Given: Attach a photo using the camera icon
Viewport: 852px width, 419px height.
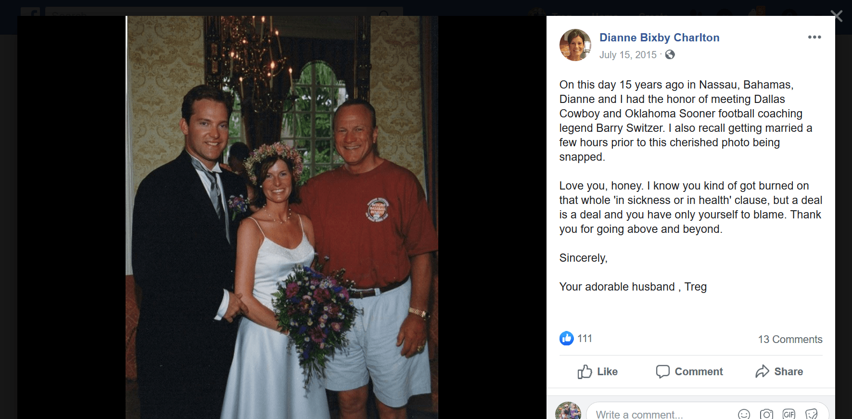Looking at the screenshot, I should pyautogui.click(x=766, y=414).
